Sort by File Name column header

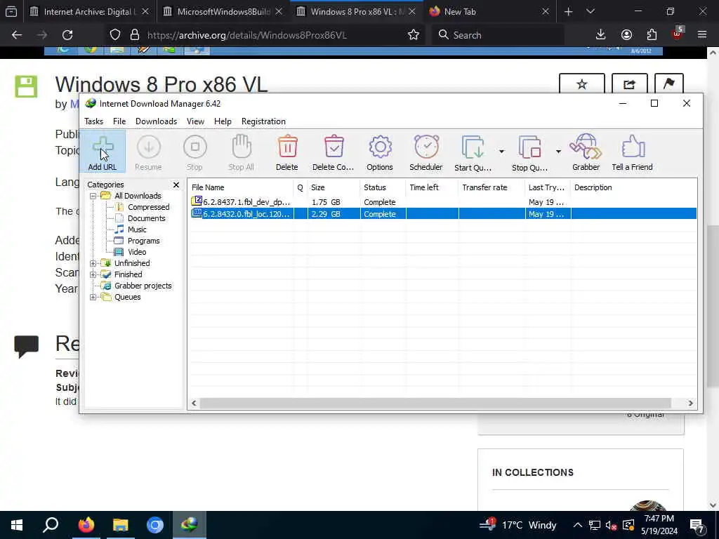[241, 187]
